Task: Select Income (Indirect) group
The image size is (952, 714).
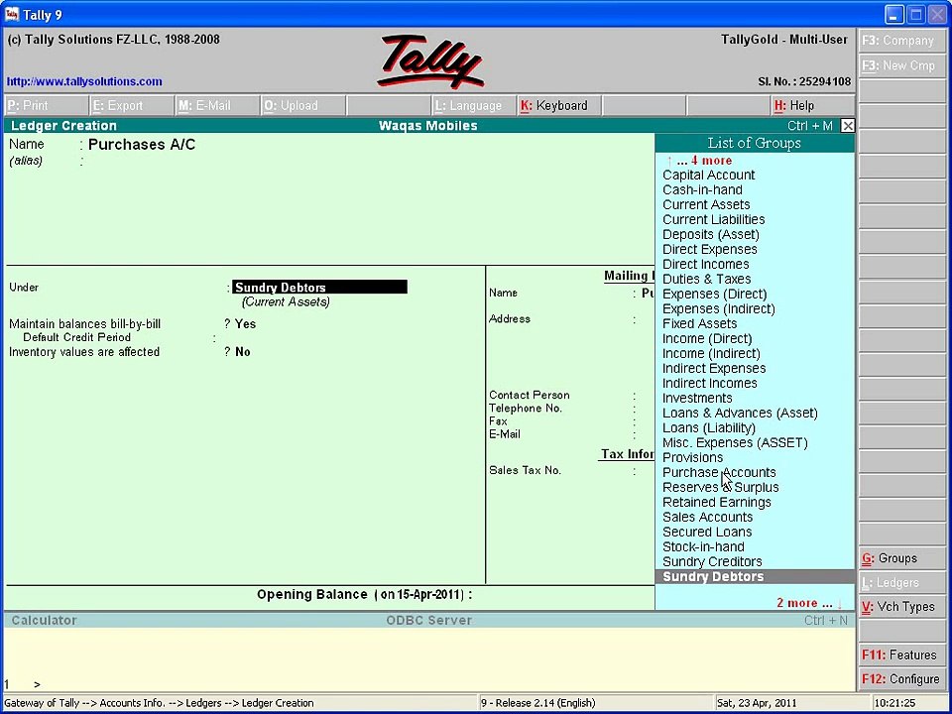Action: pyautogui.click(x=711, y=353)
